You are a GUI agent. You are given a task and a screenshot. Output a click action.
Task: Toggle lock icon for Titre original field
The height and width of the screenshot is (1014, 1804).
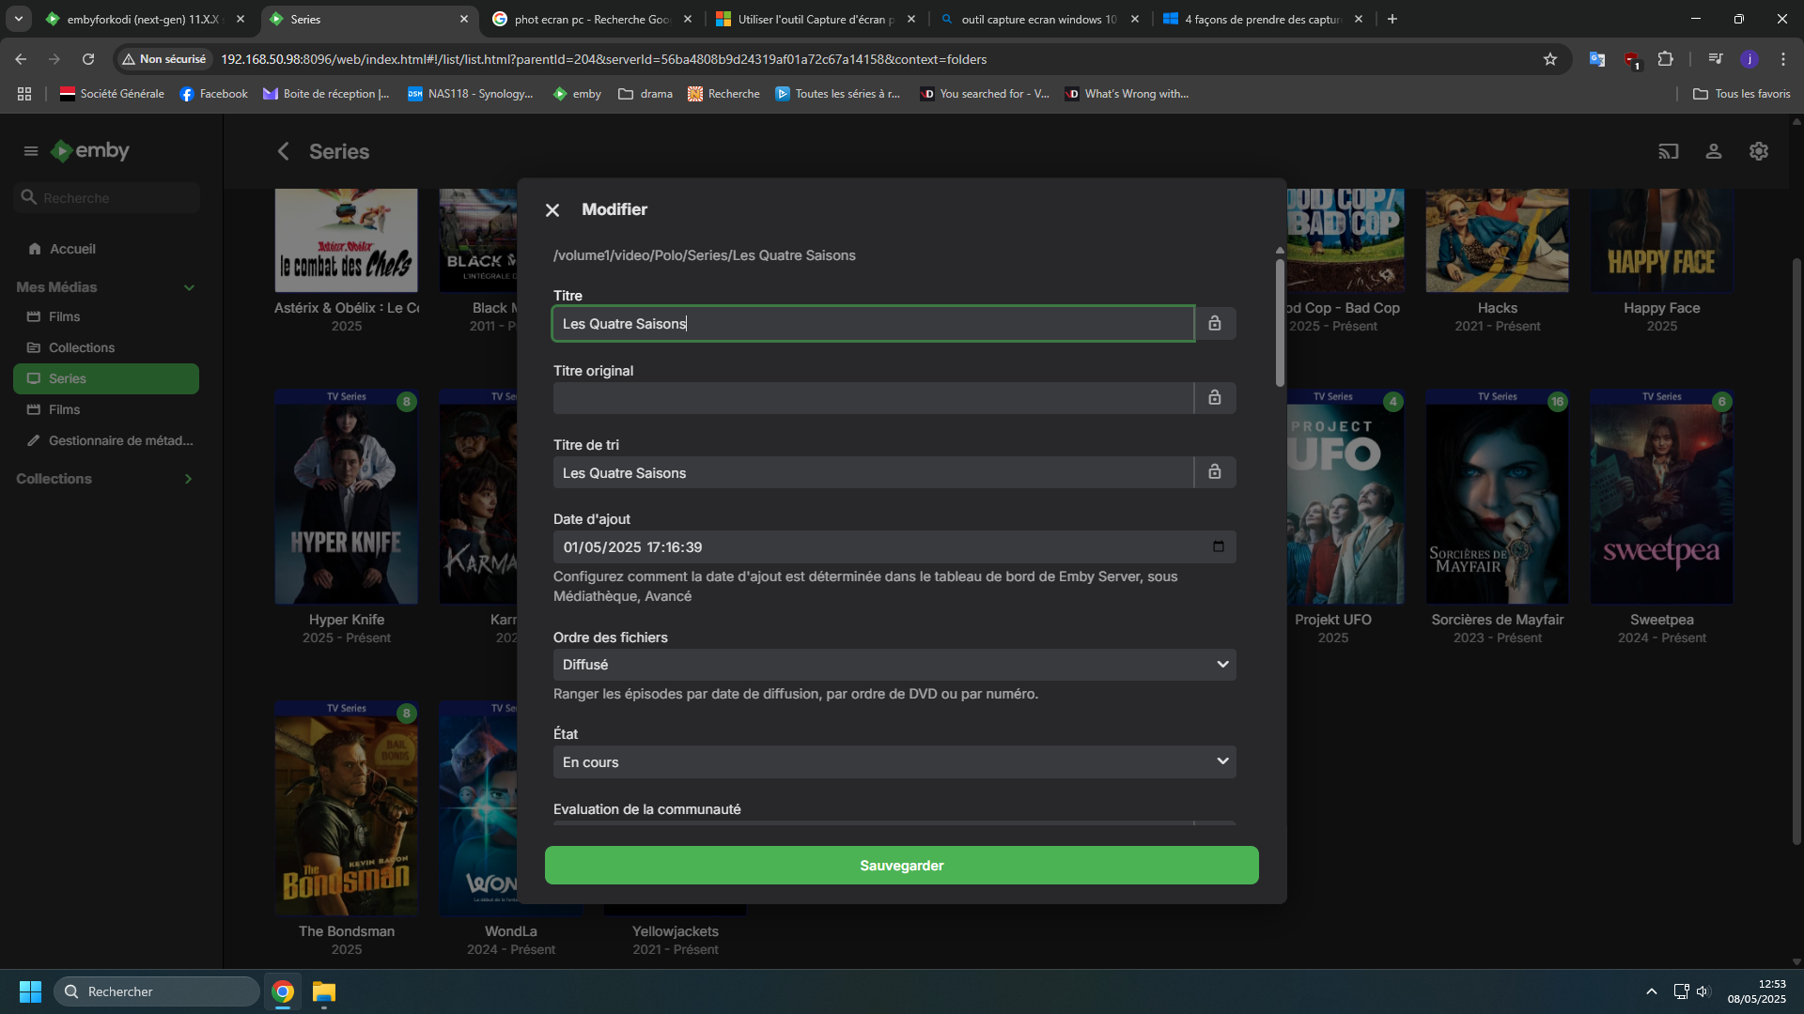coord(1215,398)
